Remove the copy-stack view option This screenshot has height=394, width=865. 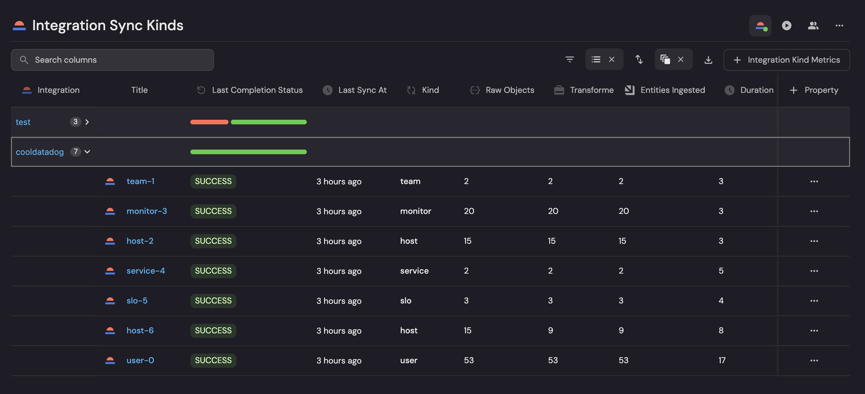pos(681,59)
